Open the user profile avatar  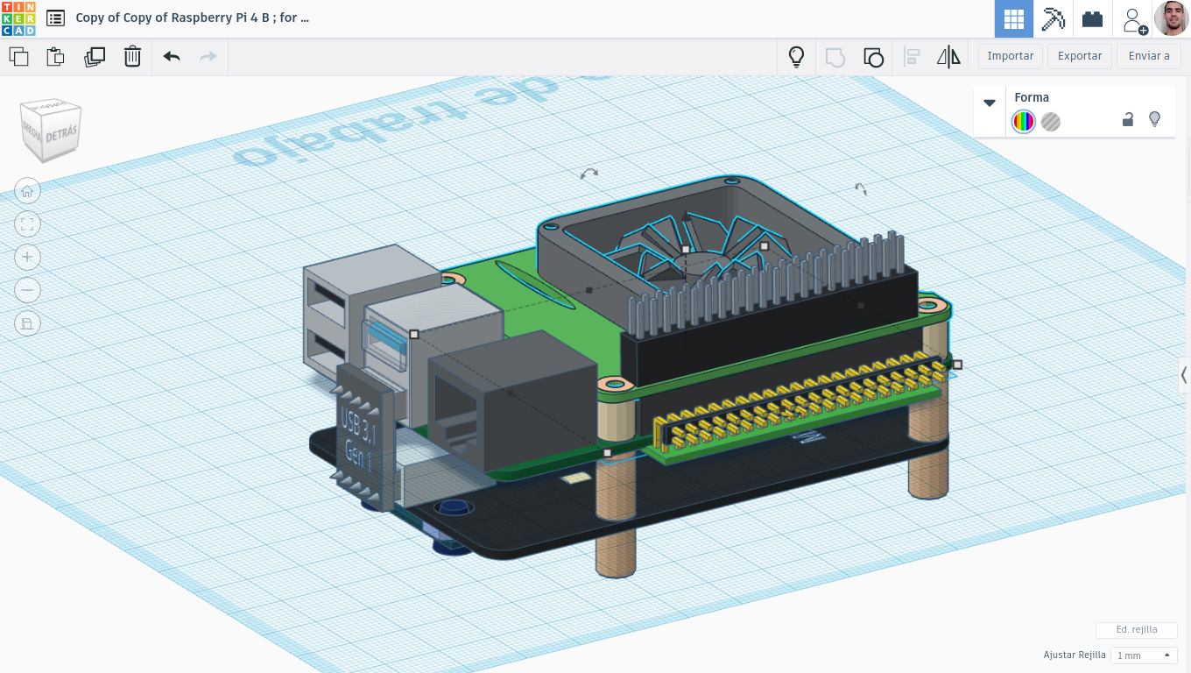tap(1171, 18)
